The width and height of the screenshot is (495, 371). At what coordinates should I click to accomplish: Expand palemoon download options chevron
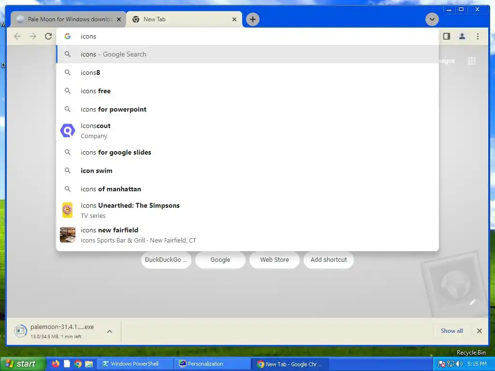click(110, 331)
